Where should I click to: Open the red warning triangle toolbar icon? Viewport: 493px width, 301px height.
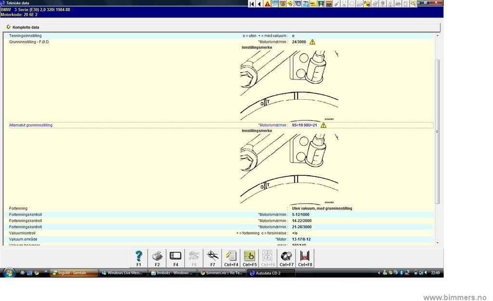[267, 4]
